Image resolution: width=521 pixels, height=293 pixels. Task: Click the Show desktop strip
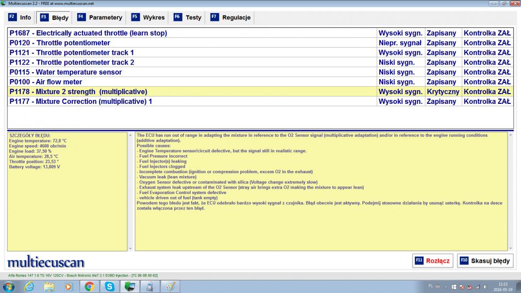[x=519, y=286]
